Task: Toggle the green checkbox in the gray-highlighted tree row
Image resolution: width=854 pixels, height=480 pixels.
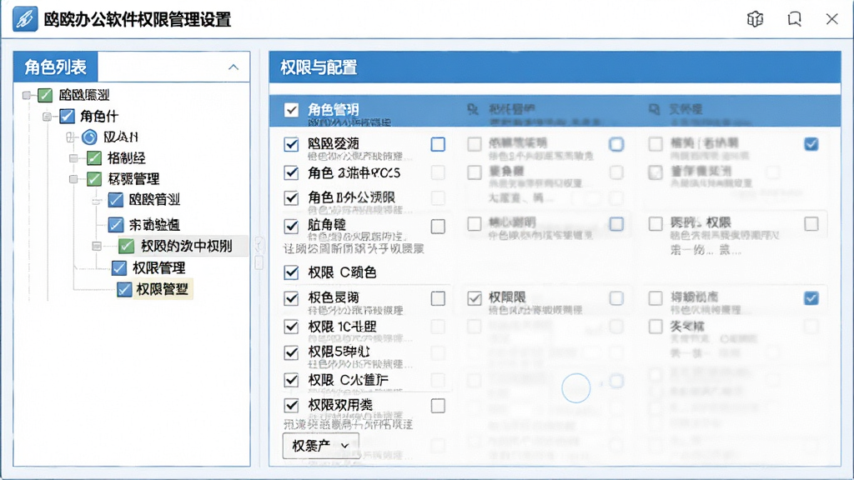Action: tap(127, 246)
